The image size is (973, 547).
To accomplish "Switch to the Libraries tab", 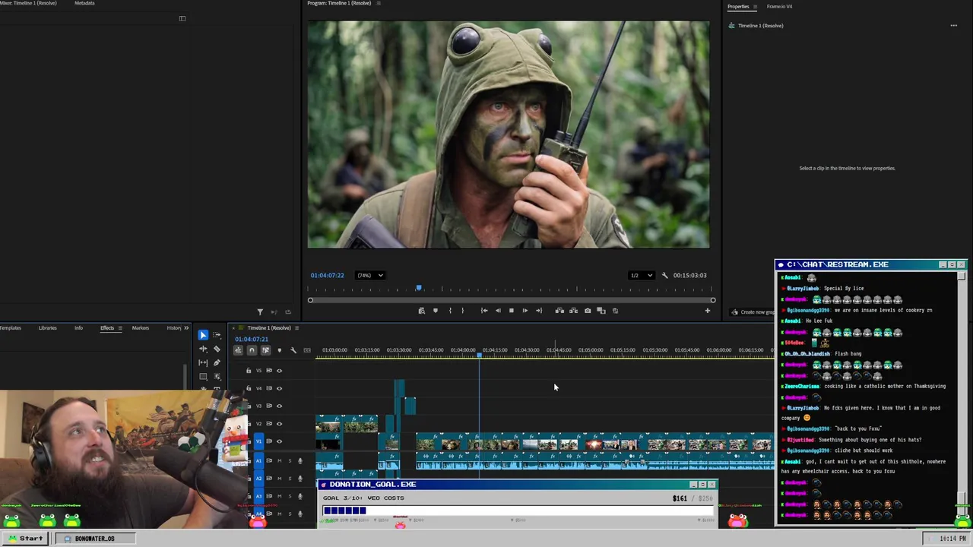I will pyautogui.click(x=47, y=328).
